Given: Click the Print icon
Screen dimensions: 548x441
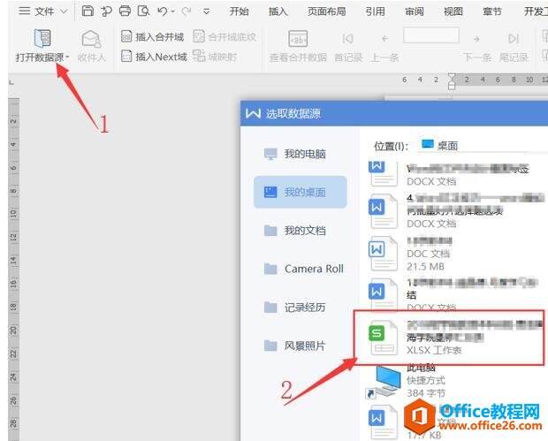Looking at the screenshot, I should [x=125, y=11].
